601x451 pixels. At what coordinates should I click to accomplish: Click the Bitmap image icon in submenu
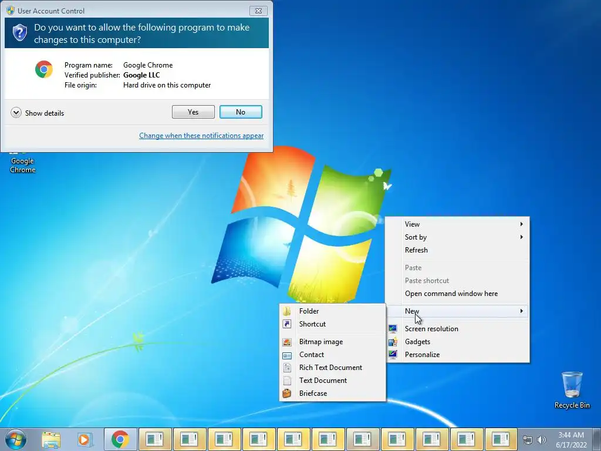[286, 342]
